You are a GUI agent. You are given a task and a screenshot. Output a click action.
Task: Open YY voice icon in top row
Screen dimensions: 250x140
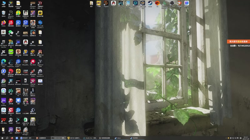point(99,4)
